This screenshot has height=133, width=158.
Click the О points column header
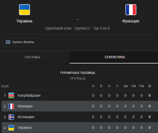tap(150, 86)
